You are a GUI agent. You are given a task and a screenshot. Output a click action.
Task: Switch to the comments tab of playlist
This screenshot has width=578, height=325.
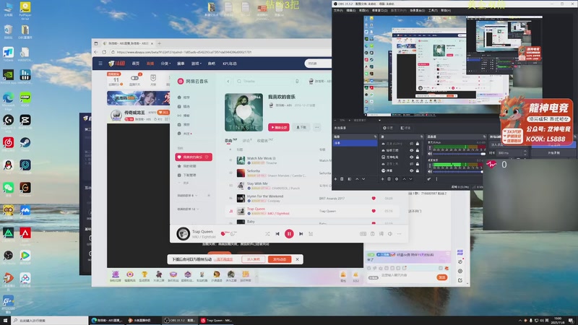[x=246, y=140]
